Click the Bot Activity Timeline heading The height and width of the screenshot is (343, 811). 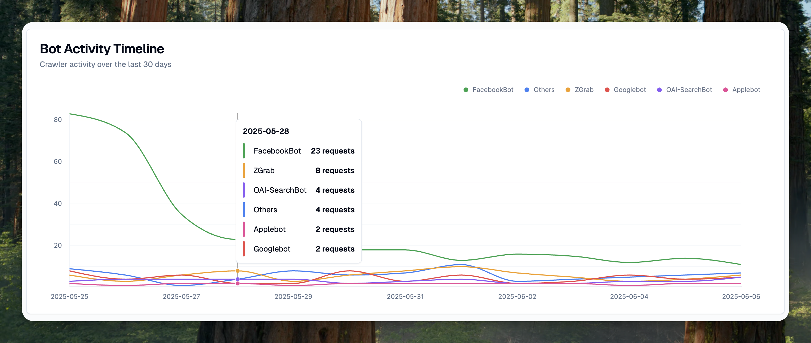pyautogui.click(x=102, y=49)
